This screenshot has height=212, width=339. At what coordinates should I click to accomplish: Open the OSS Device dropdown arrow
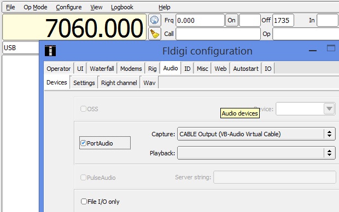tap(329, 109)
